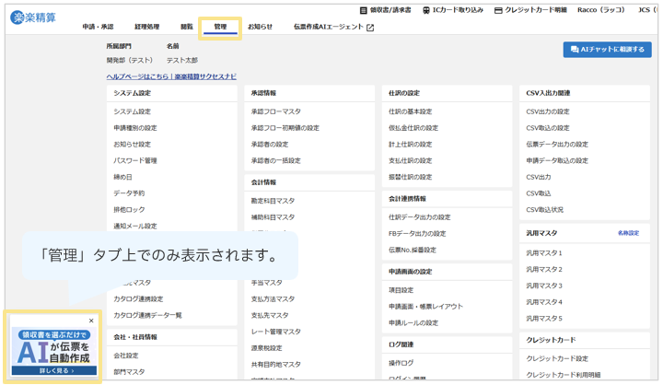Switch to the 経理処理 tab
This screenshot has height=385, width=663.
pos(146,27)
